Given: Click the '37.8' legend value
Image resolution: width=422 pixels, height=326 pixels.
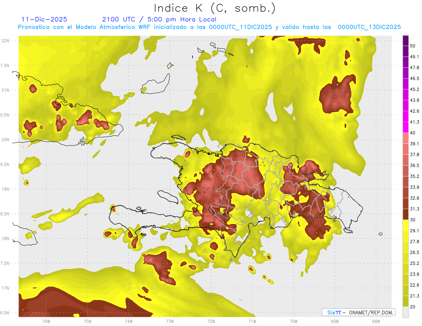Looking at the screenshot, I should [x=415, y=155].
